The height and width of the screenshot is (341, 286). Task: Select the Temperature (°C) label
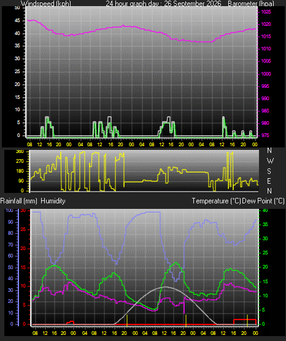click(216, 201)
